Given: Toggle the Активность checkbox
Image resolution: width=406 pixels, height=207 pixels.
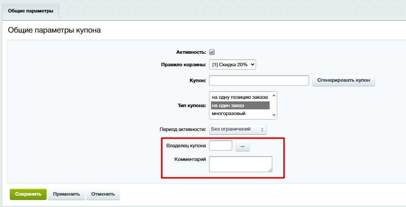Looking at the screenshot, I should (212, 52).
